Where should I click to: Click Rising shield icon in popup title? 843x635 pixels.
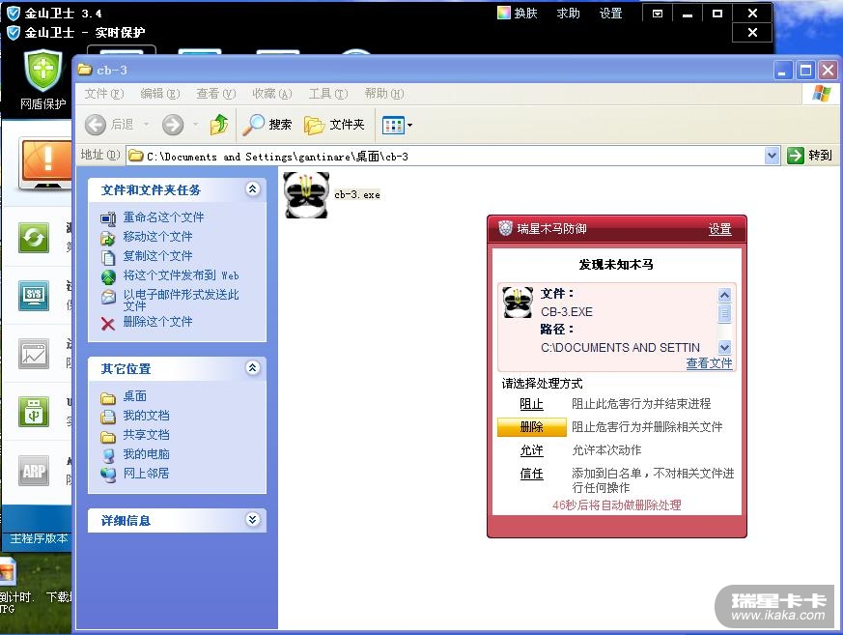tap(505, 228)
